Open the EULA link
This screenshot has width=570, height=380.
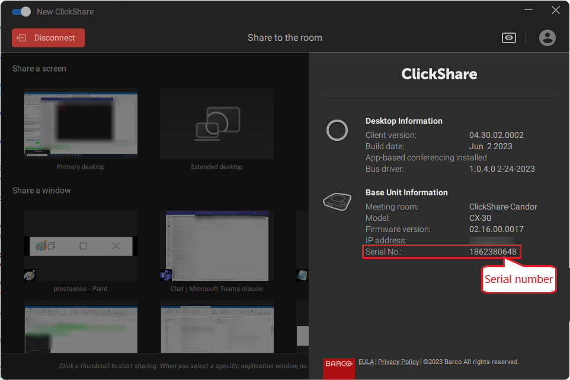point(366,362)
